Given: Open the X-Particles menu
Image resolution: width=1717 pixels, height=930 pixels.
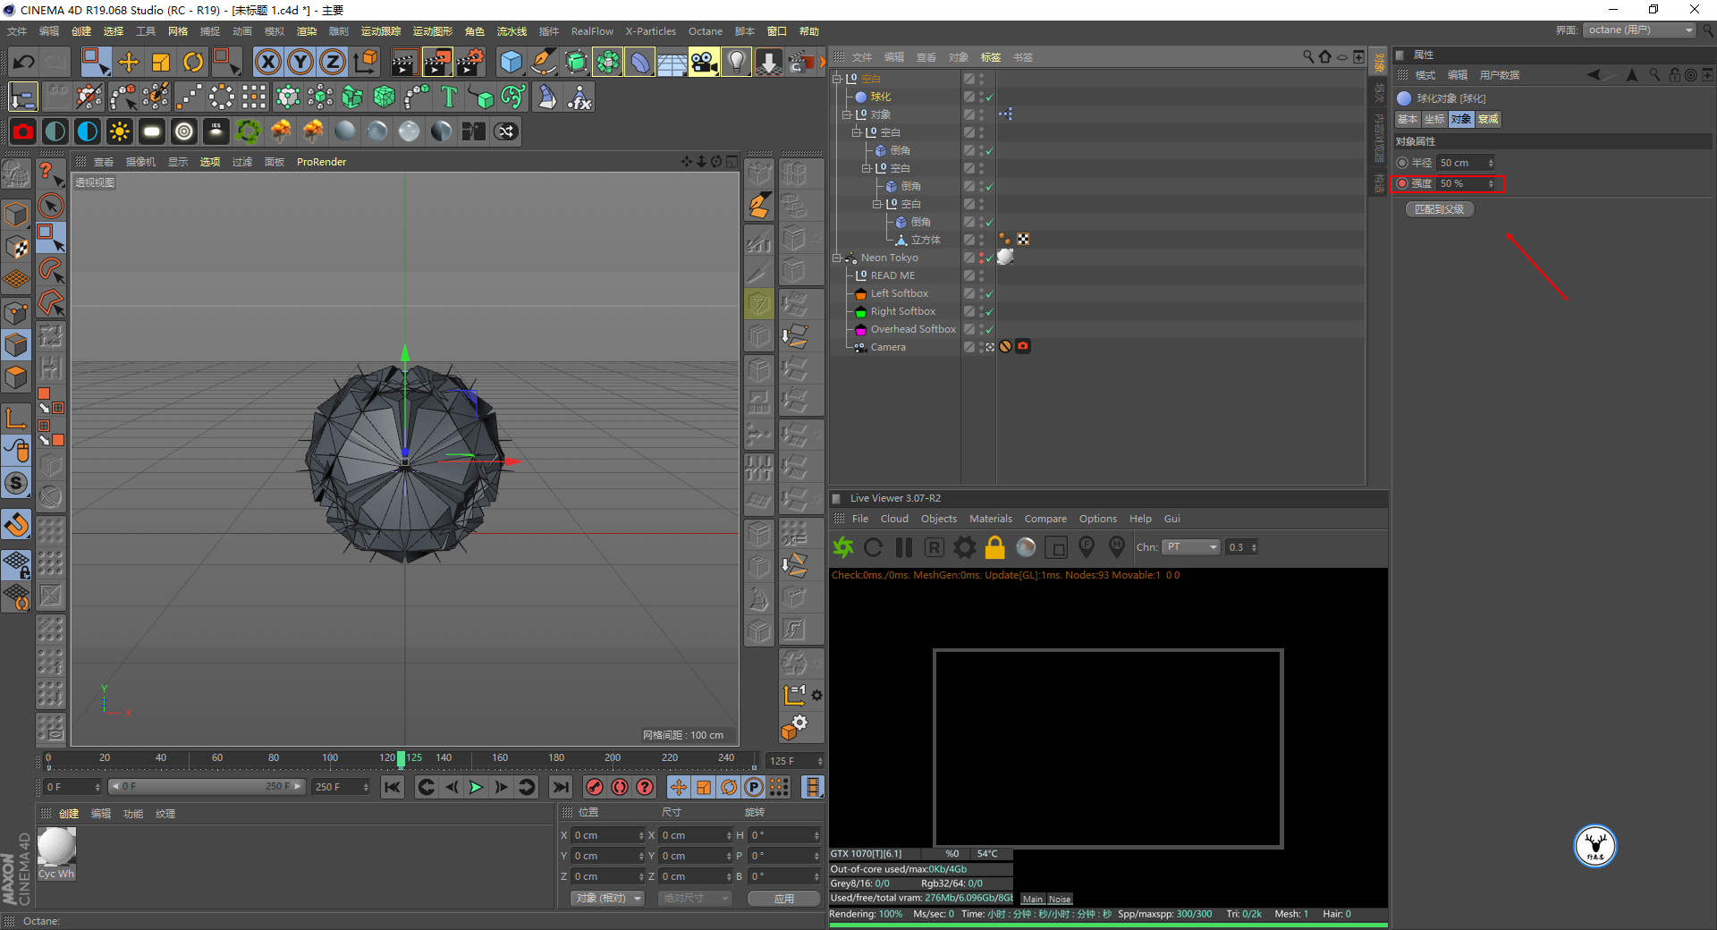Looking at the screenshot, I should click(650, 31).
